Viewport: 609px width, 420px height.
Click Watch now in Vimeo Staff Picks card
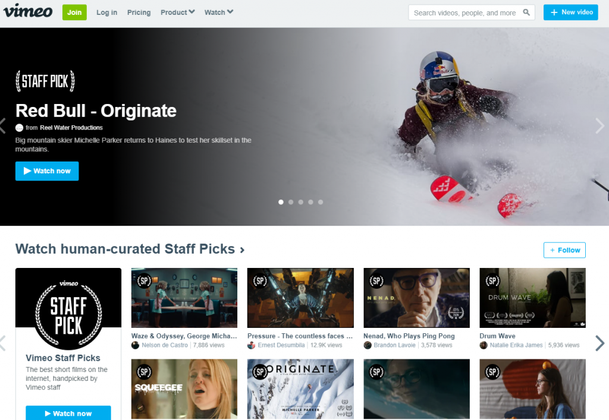click(x=68, y=413)
